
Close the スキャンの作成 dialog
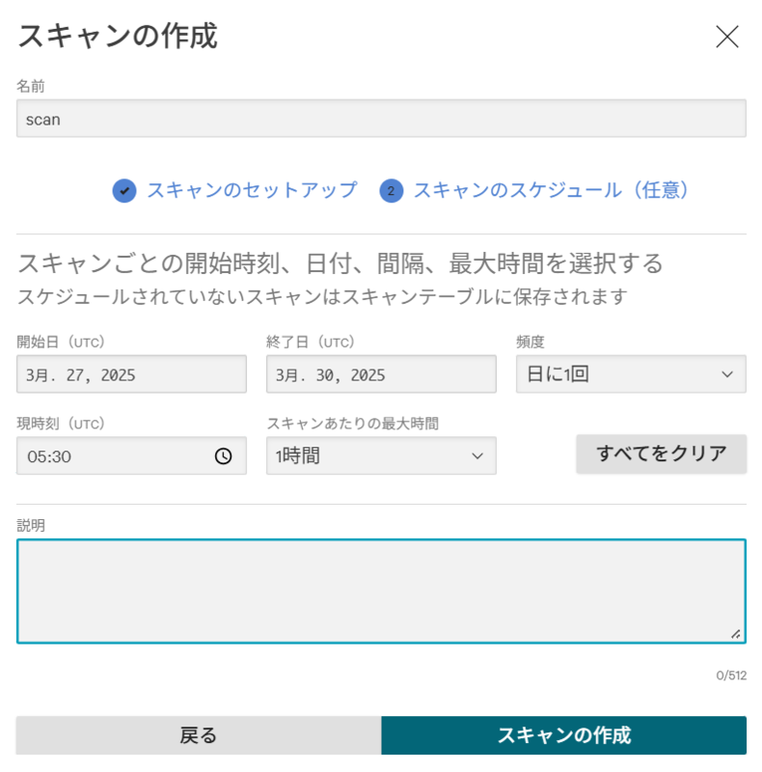[726, 37]
